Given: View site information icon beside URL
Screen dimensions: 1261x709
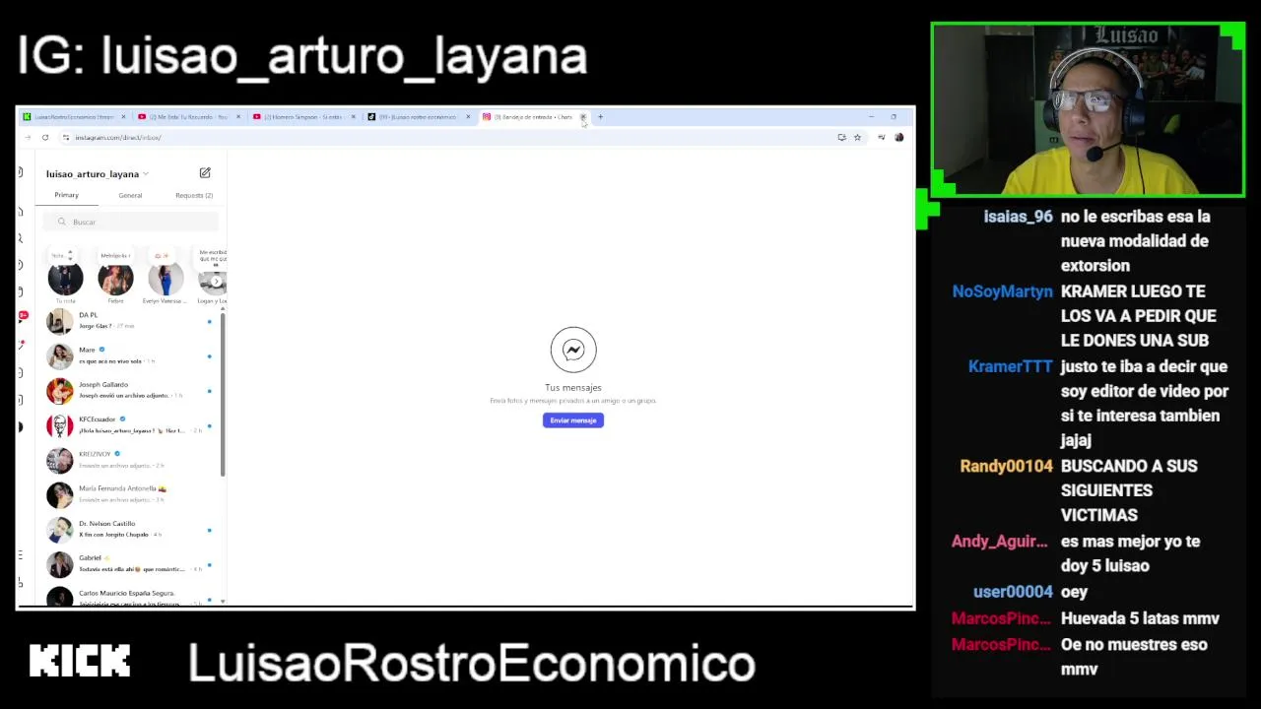Looking at the screenshot, I should [x=66, y=138].
